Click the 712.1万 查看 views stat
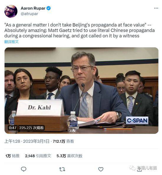The width and height of the screenshot is (162, 175). pos(63,141)
